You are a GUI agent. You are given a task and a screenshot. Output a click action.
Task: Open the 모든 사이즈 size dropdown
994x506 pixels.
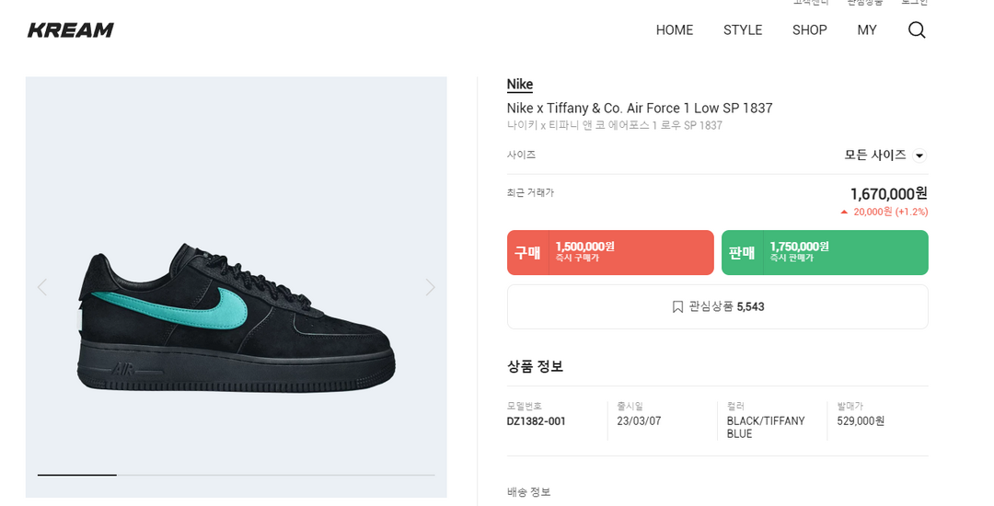875,155
